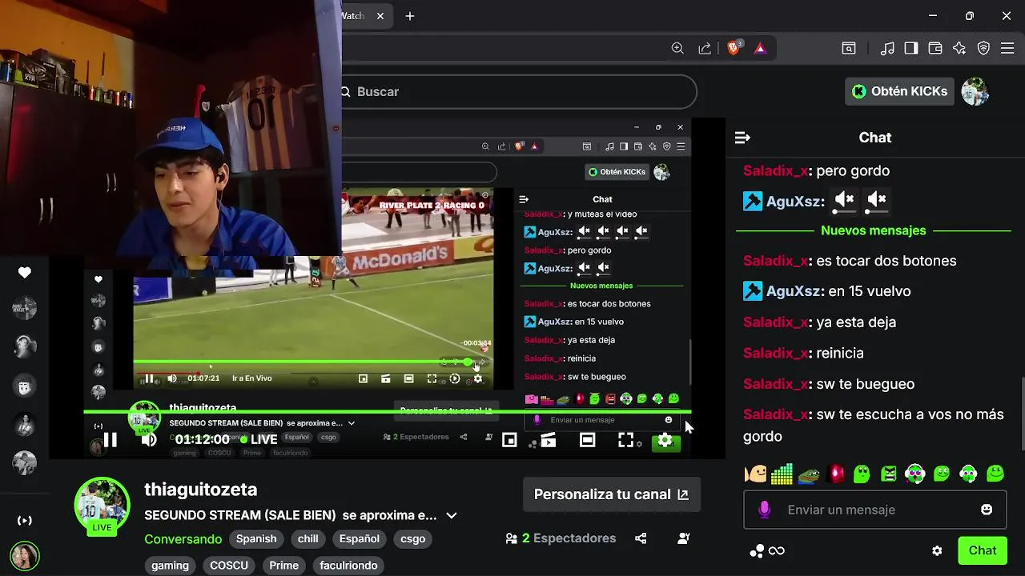Screen dimensions: 1025x576
Task: Toggle fullscreen in nested inner player
Action: [x=432, y=378]
